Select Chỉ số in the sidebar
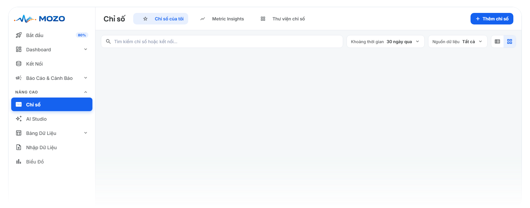The width and height of the screenshot is (530, 208). (52, 104)
